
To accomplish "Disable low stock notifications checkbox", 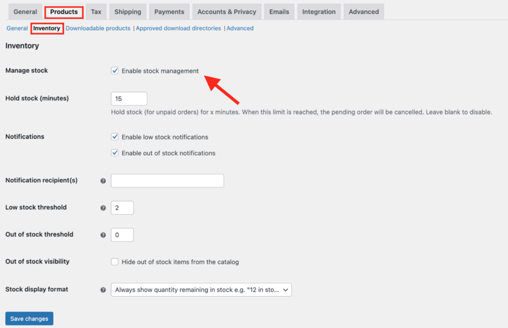I will coord(115,137).
